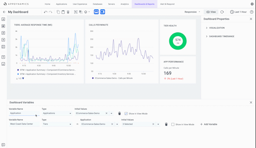Viewport: 256px width, 148px height.
Task: Close the Dashboard Variables panel
Action: 251,102
